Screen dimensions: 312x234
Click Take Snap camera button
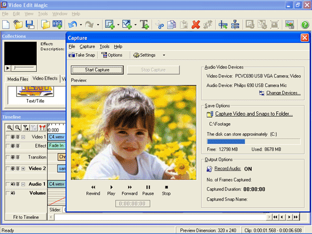(x=82, y=55)
